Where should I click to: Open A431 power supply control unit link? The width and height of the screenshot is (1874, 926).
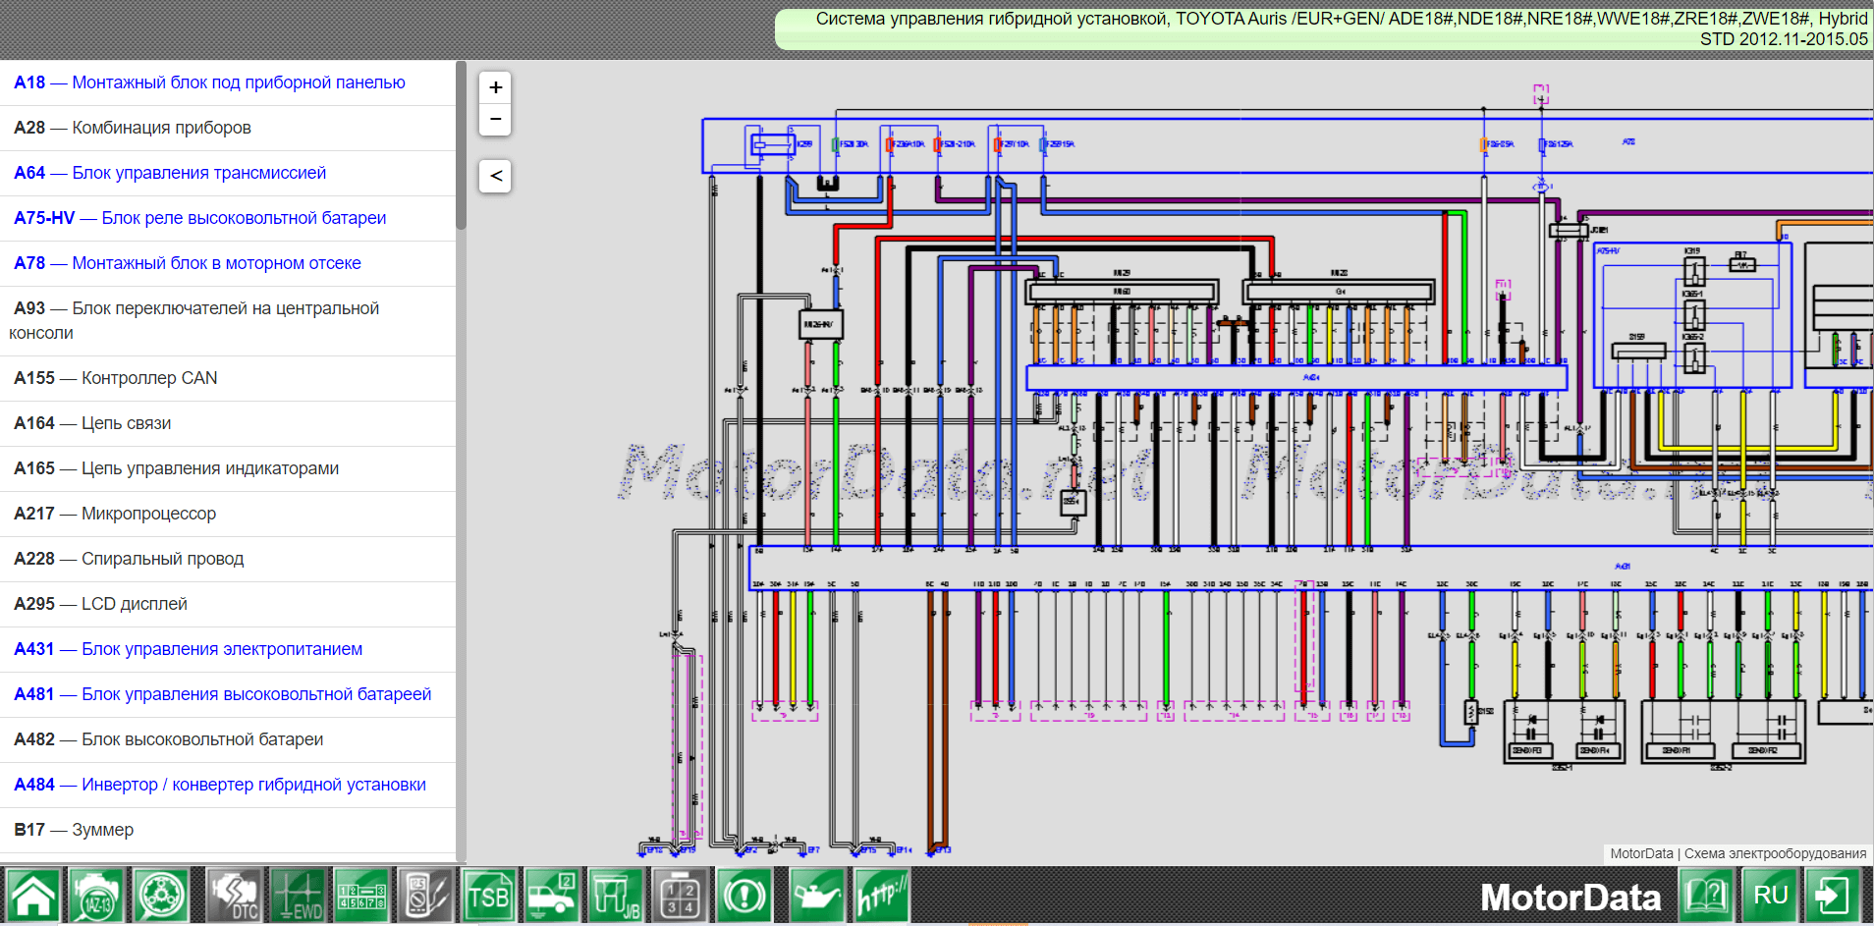coord(188,649)
